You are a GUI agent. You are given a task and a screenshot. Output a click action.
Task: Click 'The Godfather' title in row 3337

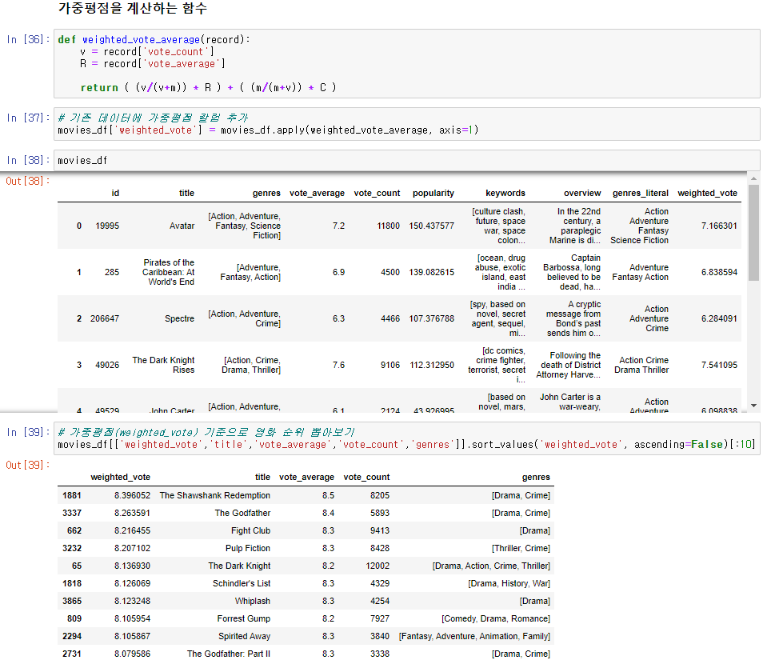243,513
